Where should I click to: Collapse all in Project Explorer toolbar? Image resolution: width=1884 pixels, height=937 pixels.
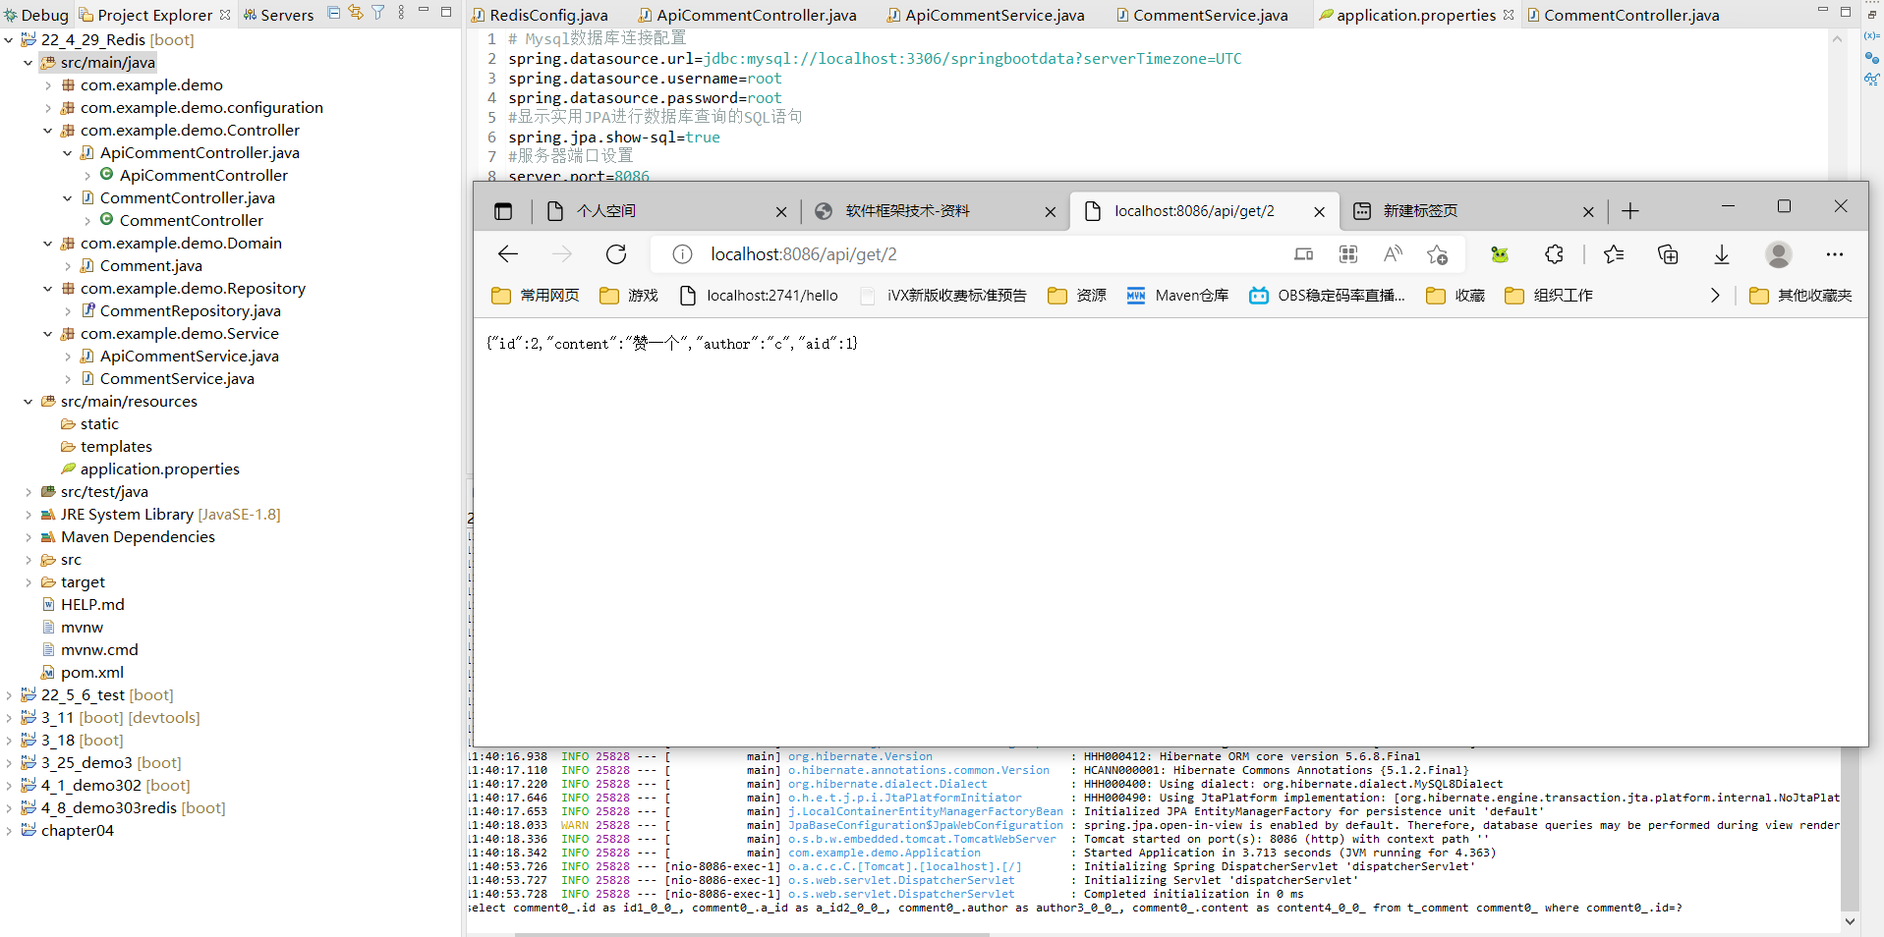334,13
